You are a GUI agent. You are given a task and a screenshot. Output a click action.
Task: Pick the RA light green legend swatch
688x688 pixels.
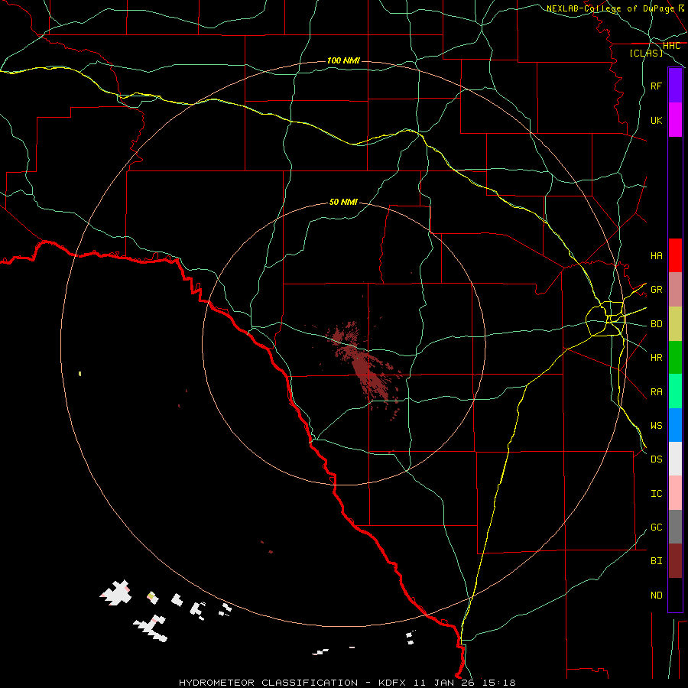[x=675, y=391]
